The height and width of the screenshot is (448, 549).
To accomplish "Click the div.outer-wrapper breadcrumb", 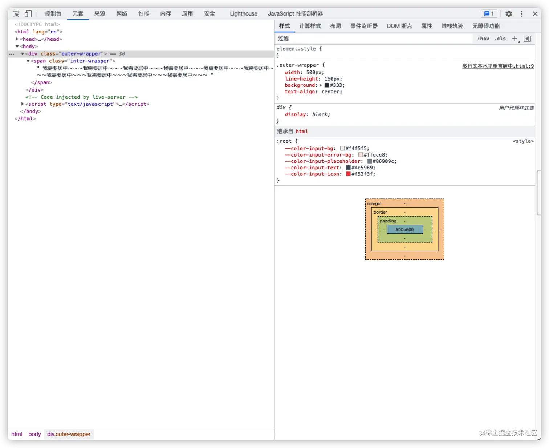I will tap(69, 434).
